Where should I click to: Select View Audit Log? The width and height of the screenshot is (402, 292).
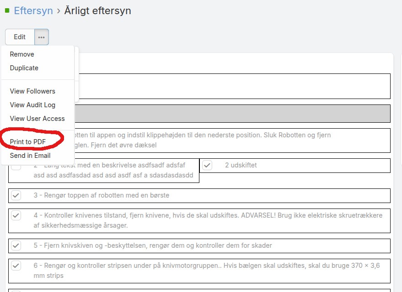(32, 105)
